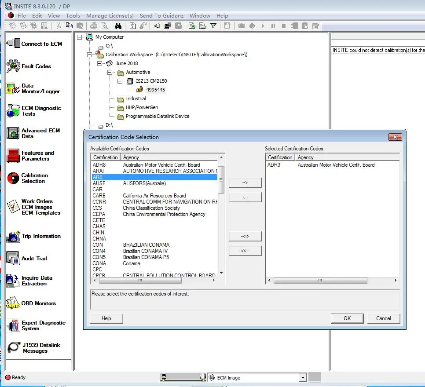Click the available codes vertical scrollbar thumb

(x=221, y=180)
